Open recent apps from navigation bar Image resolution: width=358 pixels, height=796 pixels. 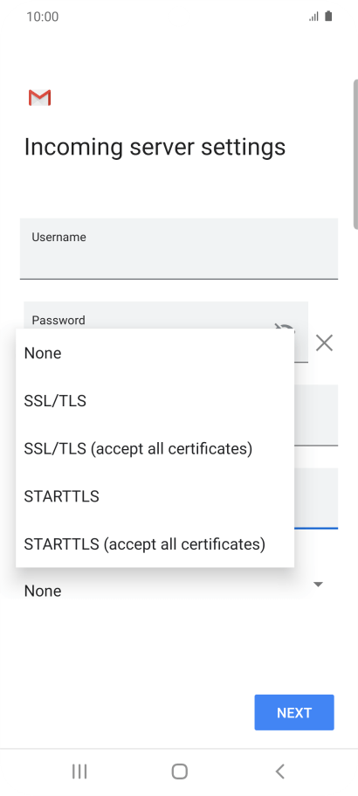[79, 772]
